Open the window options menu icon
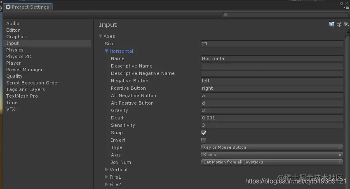Image resolution: width=350 pixels, height=189 pixels. (346, 7)
